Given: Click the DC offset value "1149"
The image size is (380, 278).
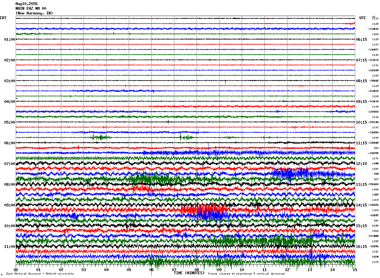Looking at the screenshot, I should pos(375,107).
